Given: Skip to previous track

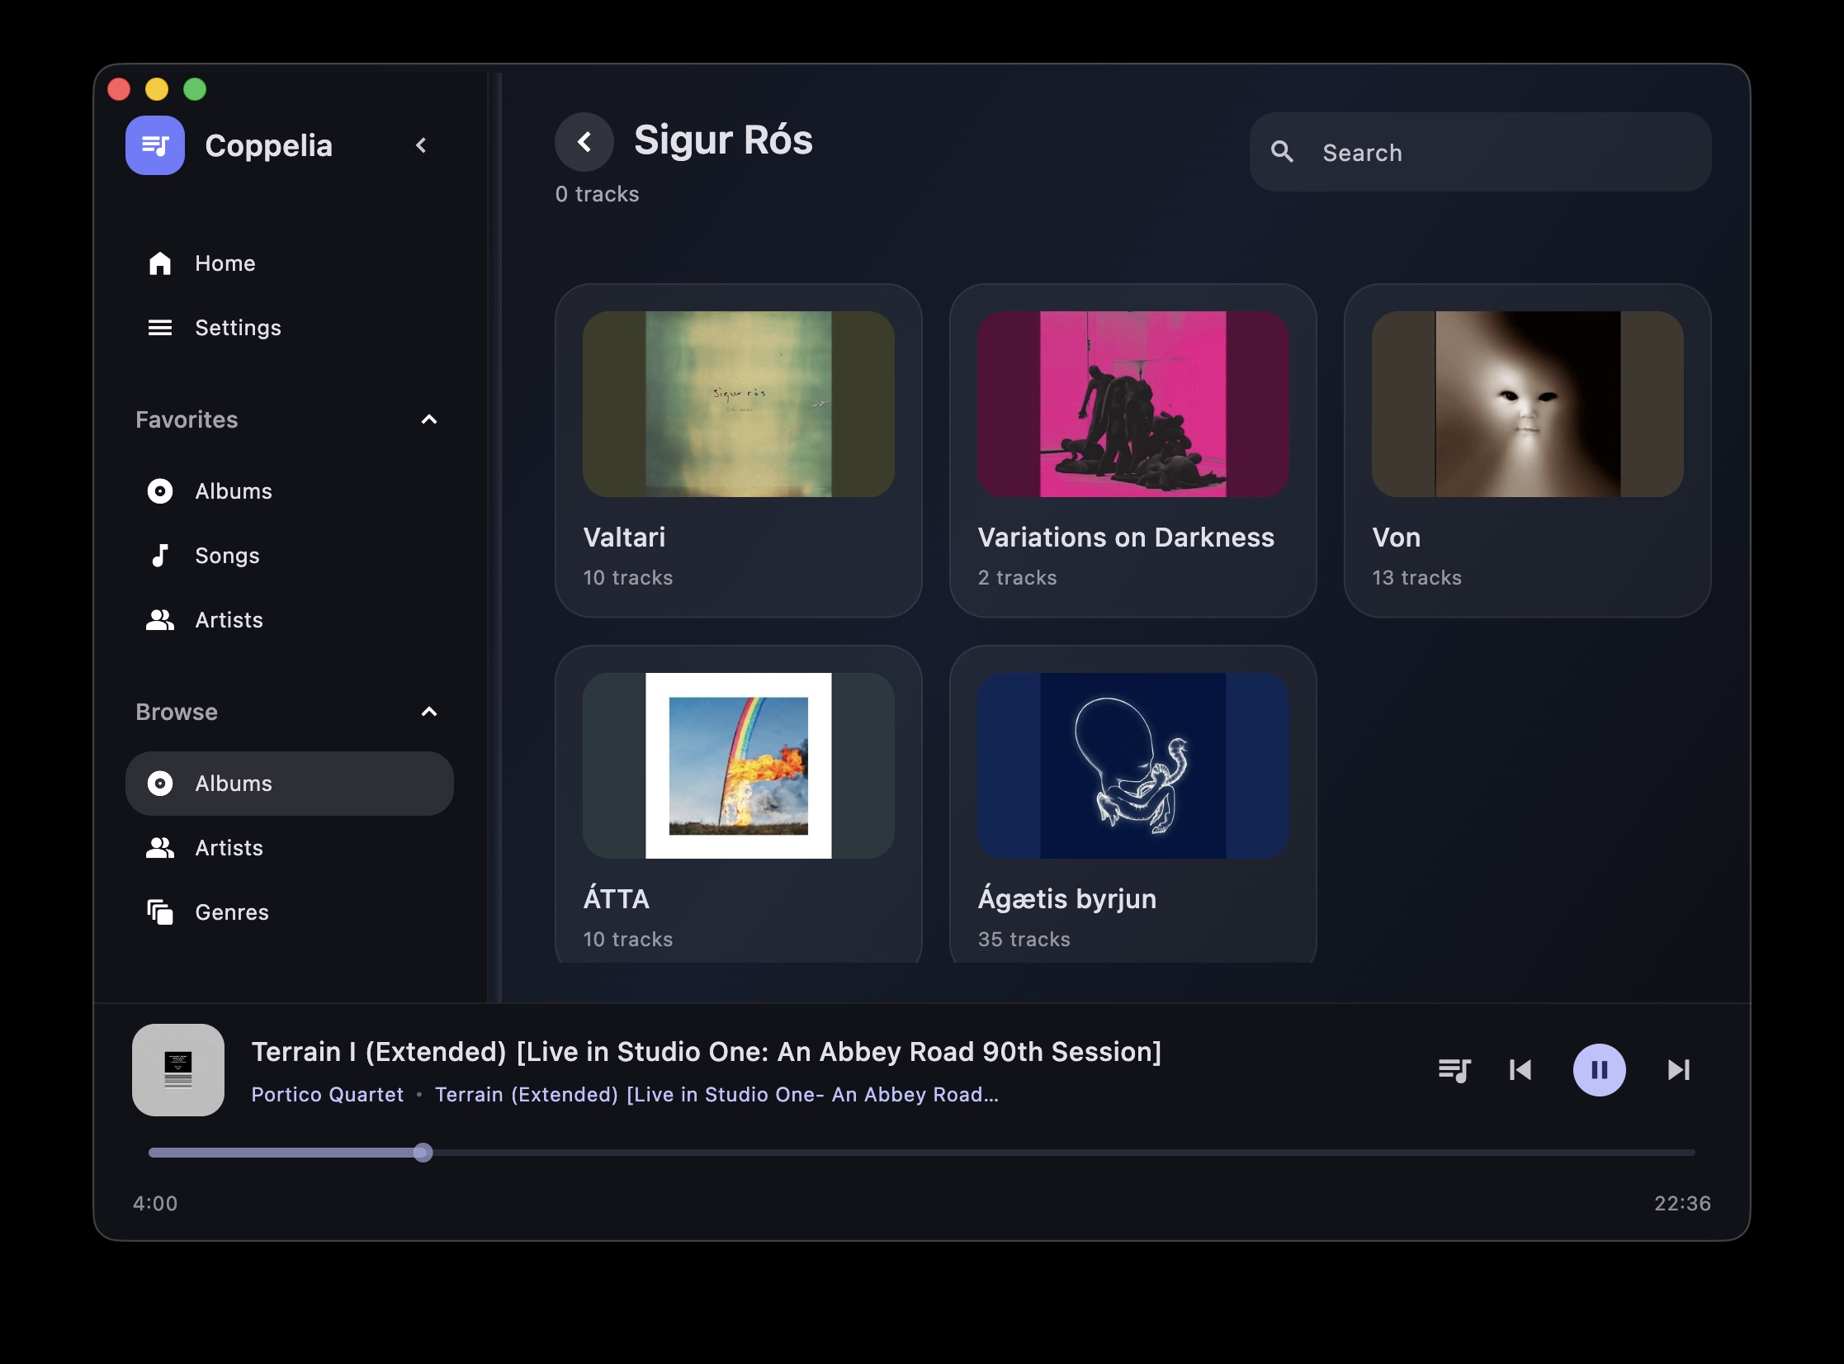Looking at the screenshot, I should pyautogui.click(x=1520, y=1070).
